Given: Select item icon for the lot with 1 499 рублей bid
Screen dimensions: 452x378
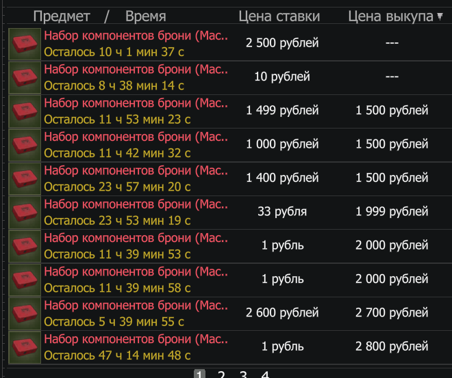Looking at the screenshot, I should [x=25, y=111].
